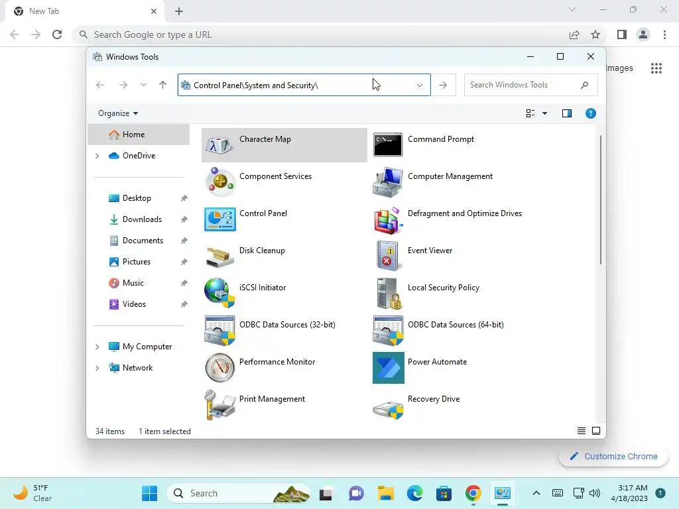Click the Control Panel address path box
Image resolution: width=679 pixels, height=509 pixels.
click(304, 85)
